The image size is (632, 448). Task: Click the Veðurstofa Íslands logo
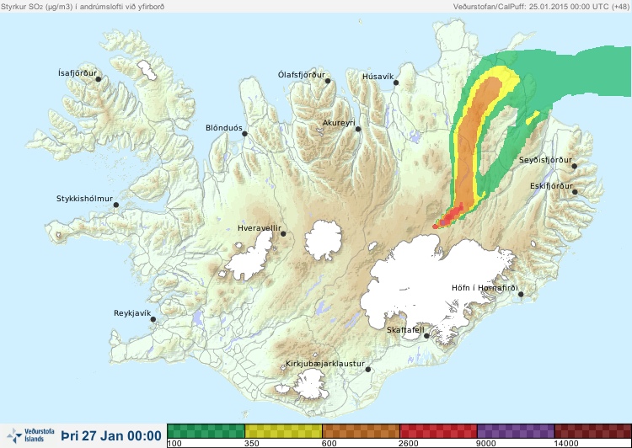[31, 435]
